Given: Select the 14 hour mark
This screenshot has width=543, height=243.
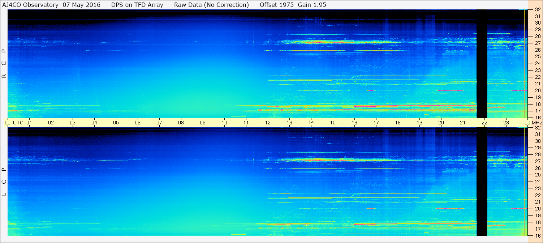Looking at the screenshot, I should click(x=311, y=123).
